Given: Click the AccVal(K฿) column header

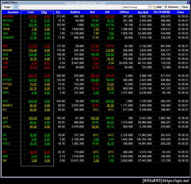Looking at the screenshot, I should click(x=162, y=12).
